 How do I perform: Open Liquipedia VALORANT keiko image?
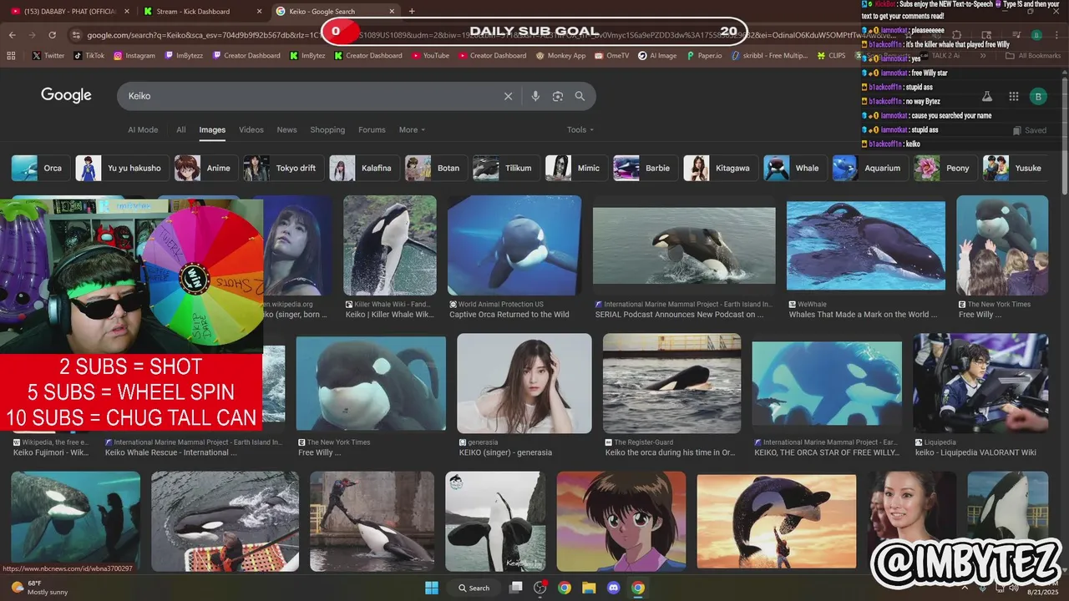(x=980, y=384)
